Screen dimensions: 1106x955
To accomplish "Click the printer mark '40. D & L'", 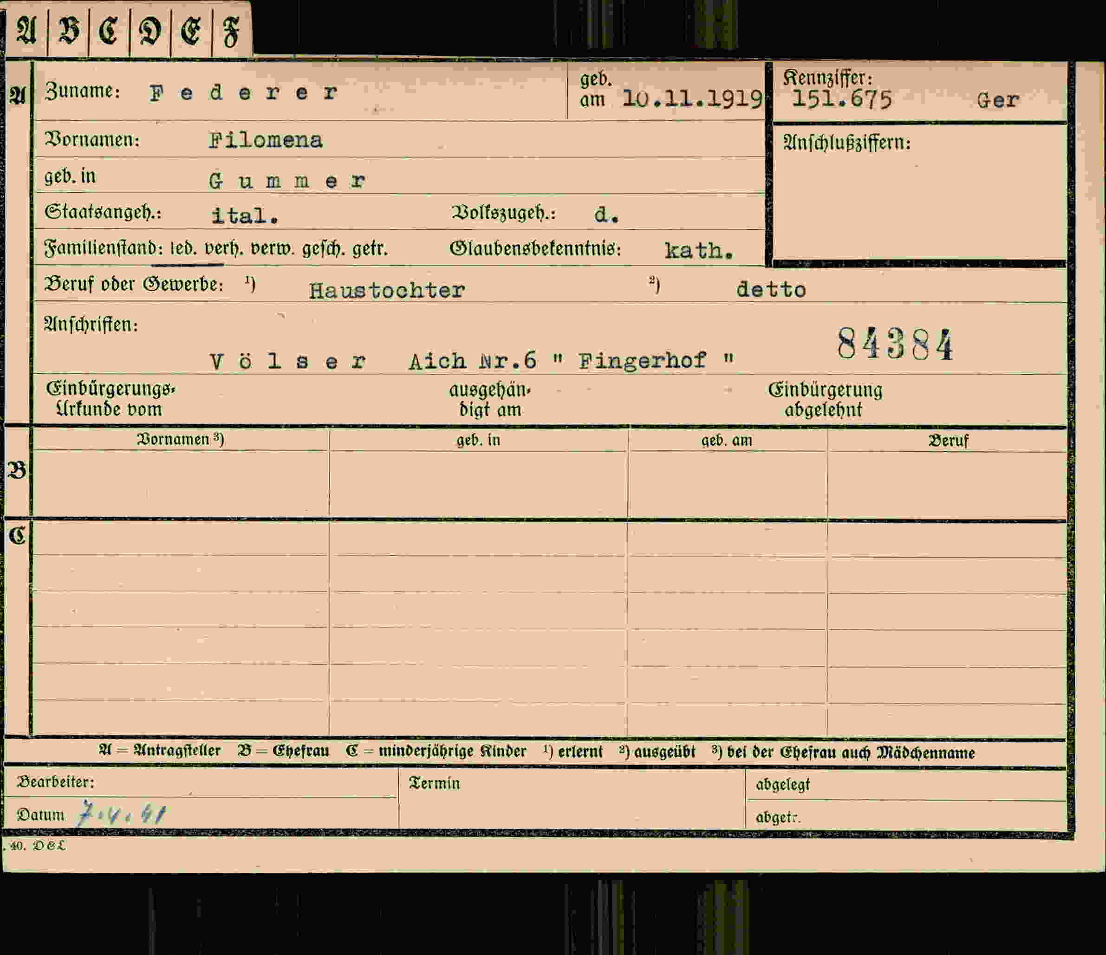I will [37, 845].
